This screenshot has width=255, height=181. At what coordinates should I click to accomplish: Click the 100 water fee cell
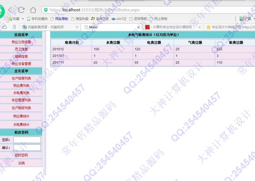(113, 49)
